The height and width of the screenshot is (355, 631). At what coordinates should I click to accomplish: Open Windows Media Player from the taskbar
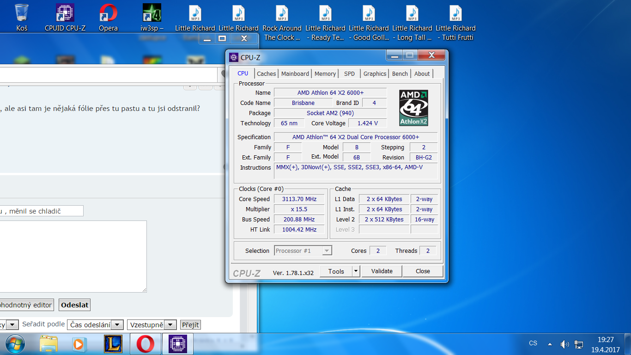pyautogui.click(x=79, y=344)
